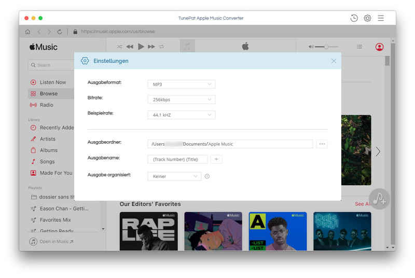Image resolution: width=415 pixels, height=278 pixels.
Task: Open the ¡Dale Play! playlist thumbnail
Action: click(x=342, y=231)
